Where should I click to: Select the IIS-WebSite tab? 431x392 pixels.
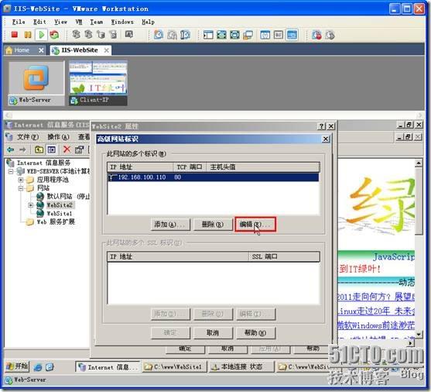(x=80, y=50)
